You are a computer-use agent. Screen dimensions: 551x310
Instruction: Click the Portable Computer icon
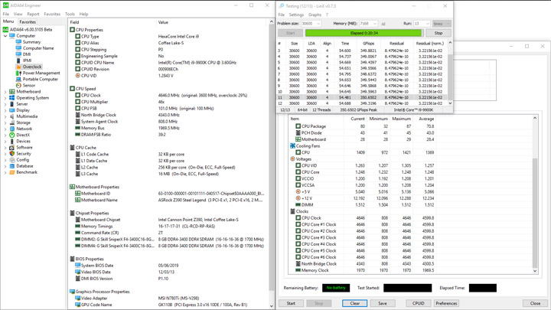tap(18, 79)
